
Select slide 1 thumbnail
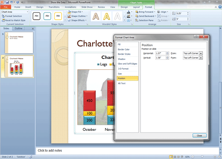(x=19, y=43)
